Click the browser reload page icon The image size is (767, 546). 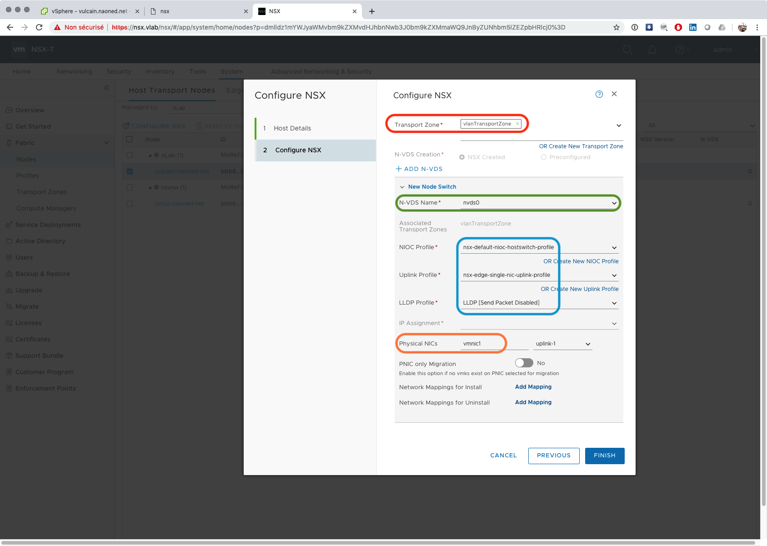click(39, 27)
